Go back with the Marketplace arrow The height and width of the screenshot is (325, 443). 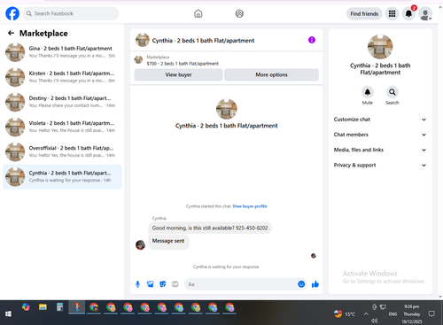click(x=11, y=33)
